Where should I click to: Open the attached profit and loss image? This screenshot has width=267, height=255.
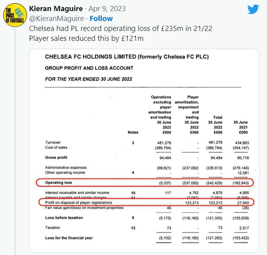coord(144,151)
